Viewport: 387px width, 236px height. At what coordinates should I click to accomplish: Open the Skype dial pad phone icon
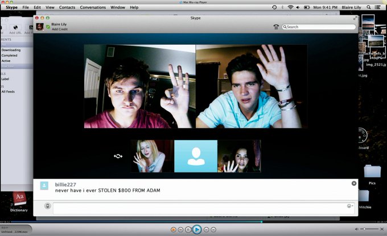[x=276, y=27]
